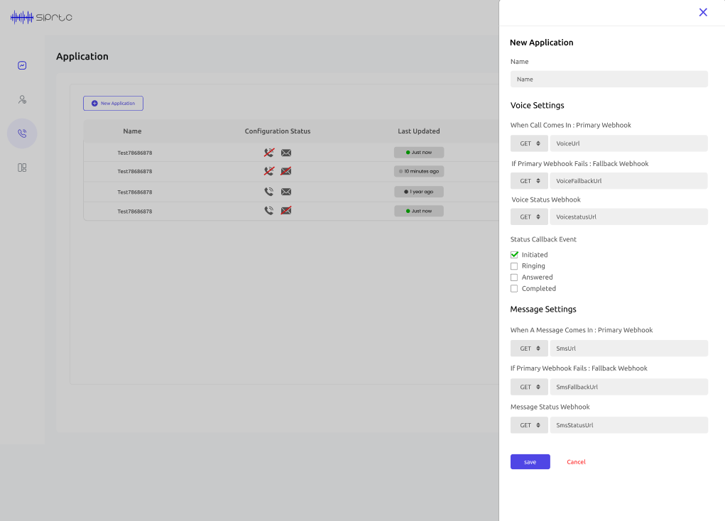725x521 pixels.
Task: Click the crossed phone icon on first row
Action: (x=268, y=152)
